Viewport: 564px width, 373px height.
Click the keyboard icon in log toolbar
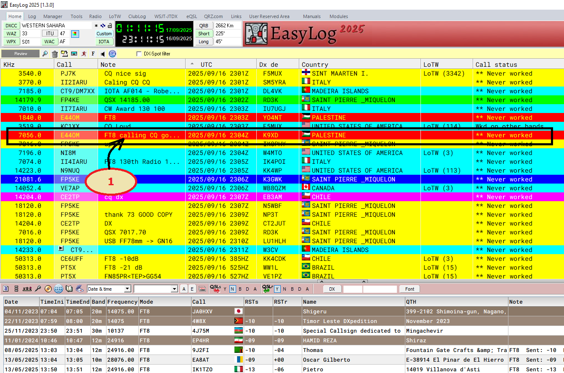(x=202, y=289)
